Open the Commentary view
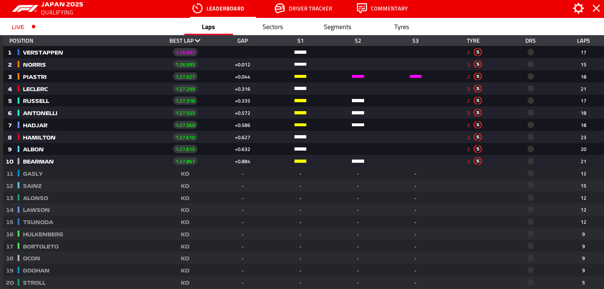Screen dimensions: 604x289 [382, 9]
